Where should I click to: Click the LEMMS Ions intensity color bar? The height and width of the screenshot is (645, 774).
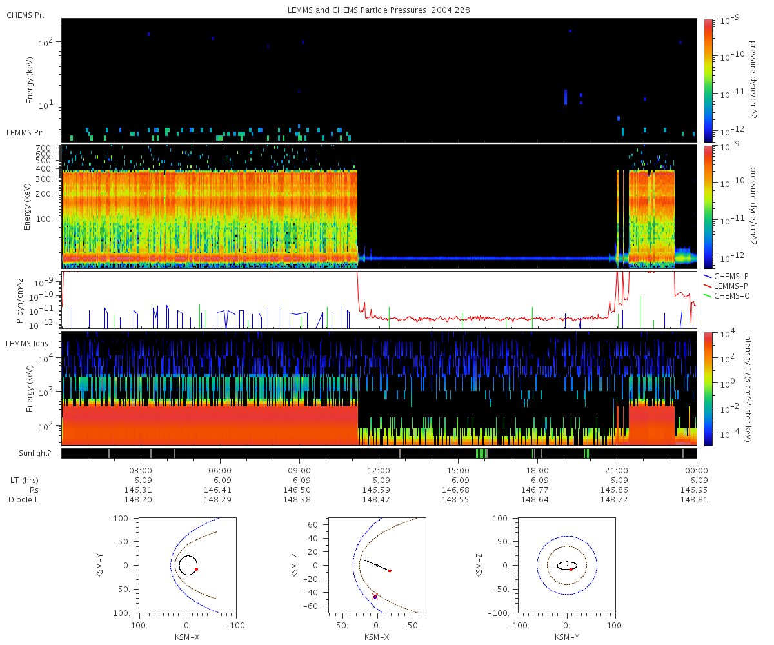pos(708,388)
